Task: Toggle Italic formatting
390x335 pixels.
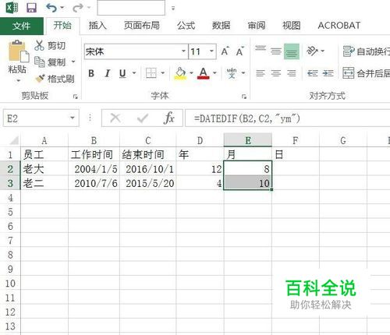Action: 107,73
